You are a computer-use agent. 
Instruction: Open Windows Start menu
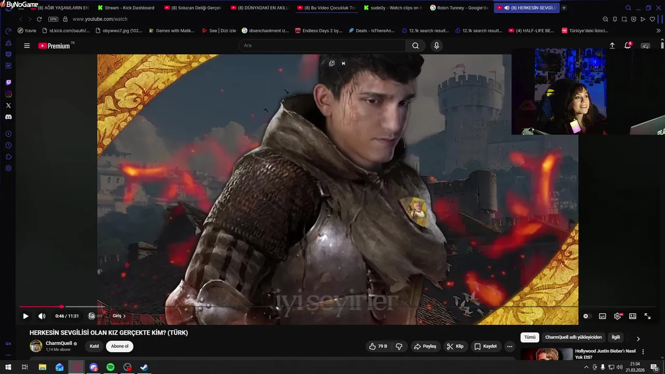tap(7, 367)
